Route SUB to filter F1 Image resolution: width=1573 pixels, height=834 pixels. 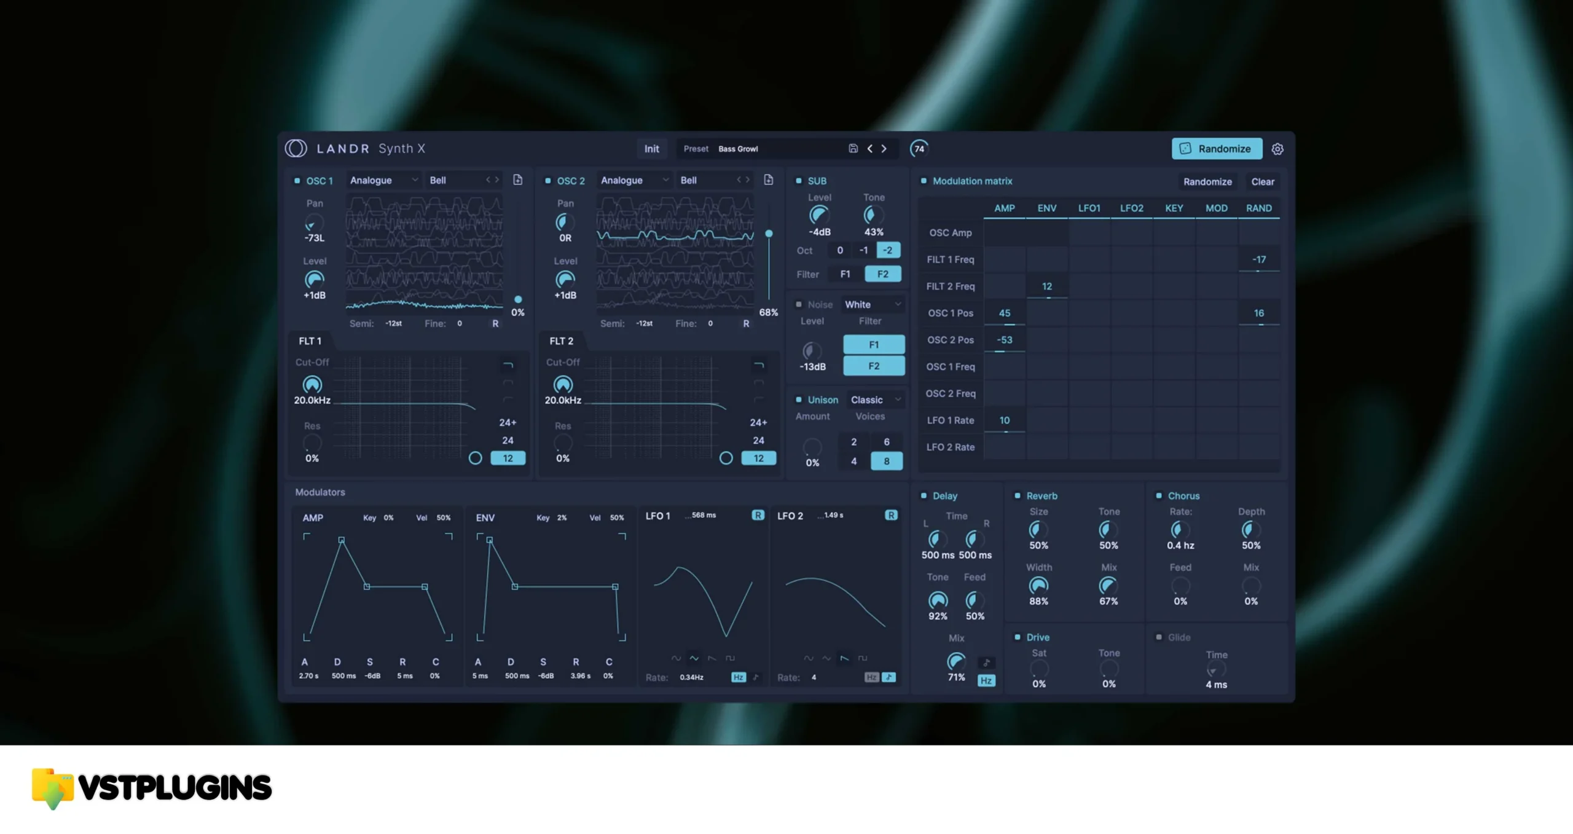click(x=845, y=274)
